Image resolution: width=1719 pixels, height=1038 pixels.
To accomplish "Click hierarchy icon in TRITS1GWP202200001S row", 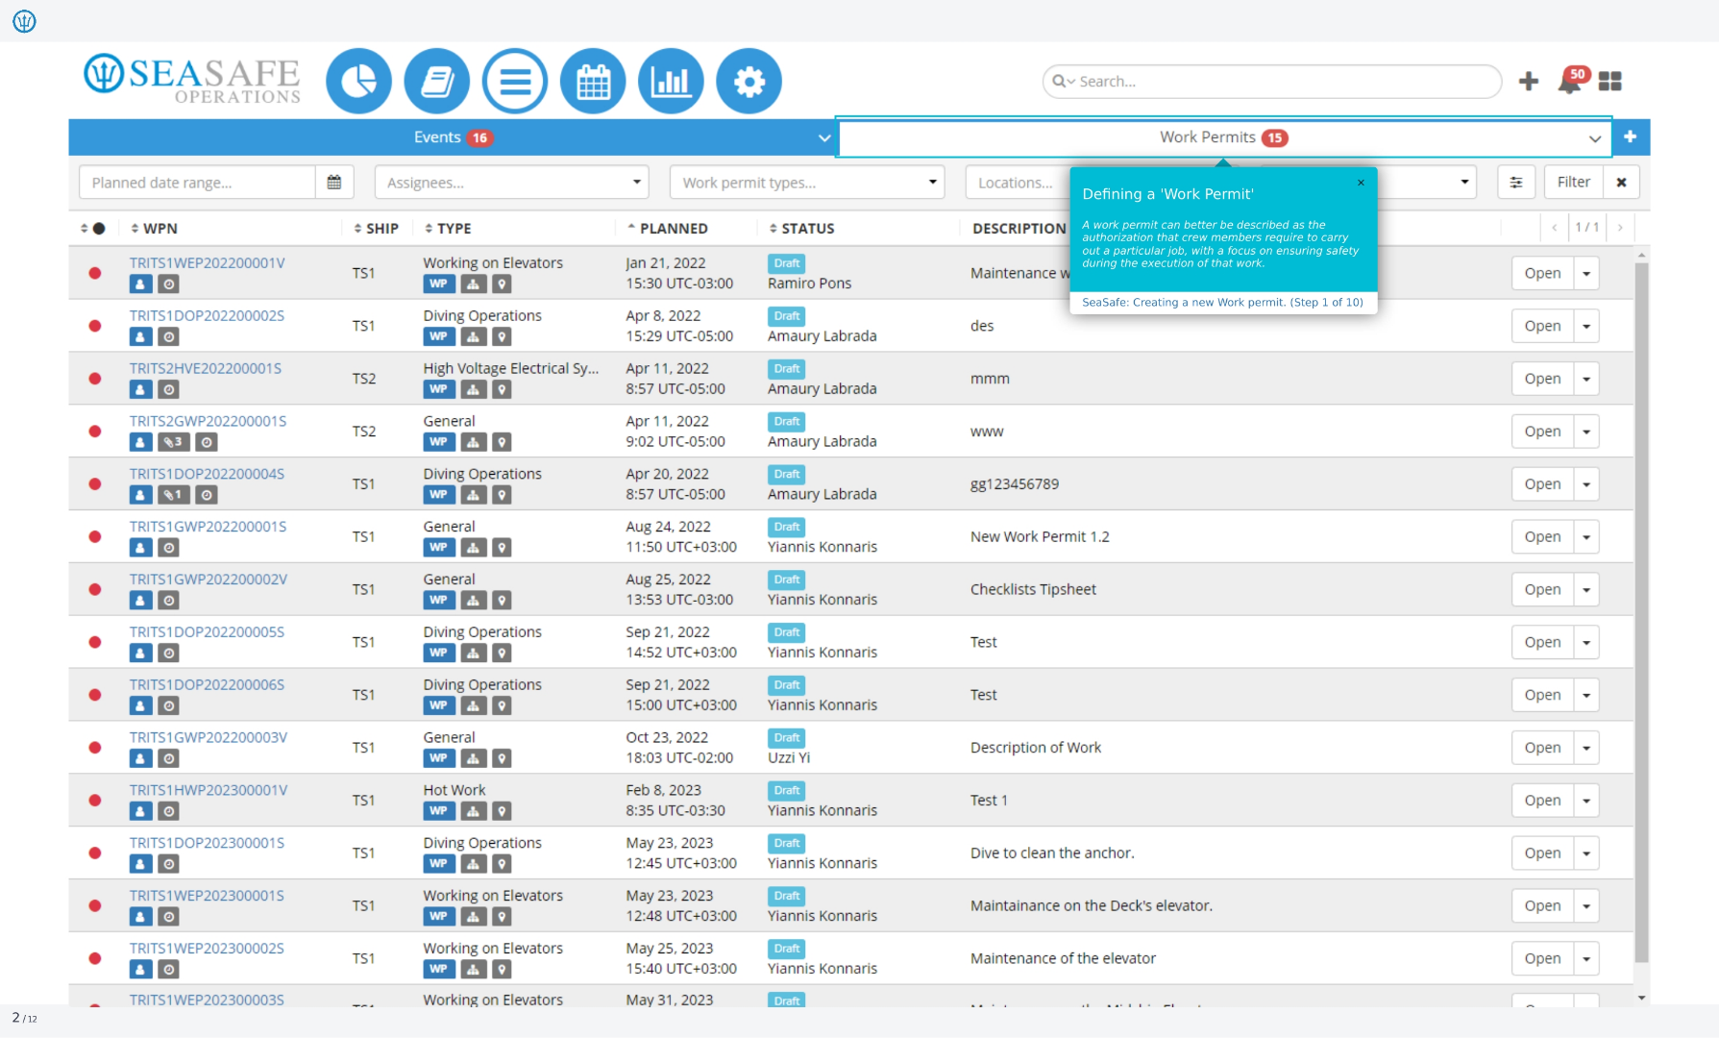I will pyautogui.click(x=473, y=548).
